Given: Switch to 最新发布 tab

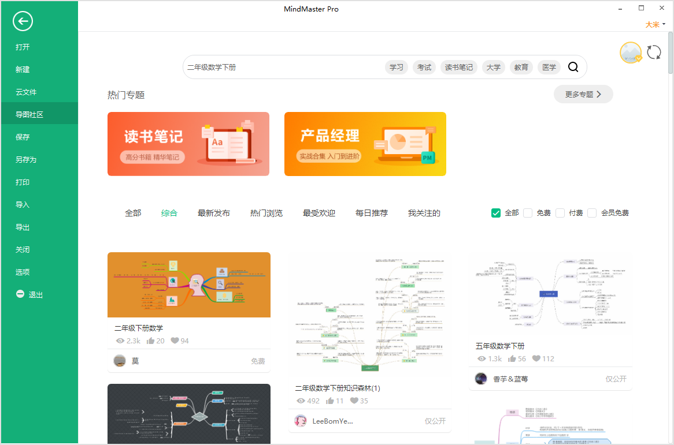Looking at the screenshot, I should (x=214, y=213).
